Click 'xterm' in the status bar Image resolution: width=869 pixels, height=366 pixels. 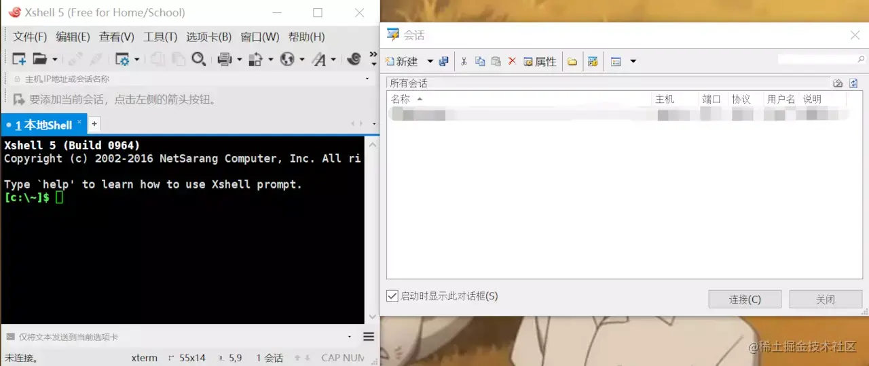144,358
